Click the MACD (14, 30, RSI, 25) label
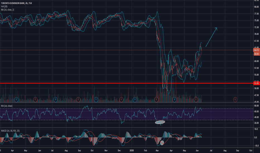This screenshot has height=153, width=260. click(x=10, y=131)
